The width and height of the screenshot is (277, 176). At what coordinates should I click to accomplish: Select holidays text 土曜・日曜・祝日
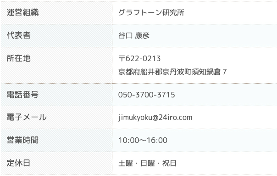tap(147, 163)
